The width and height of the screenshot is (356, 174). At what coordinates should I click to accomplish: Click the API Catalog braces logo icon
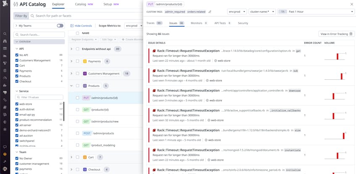[x=16, y=4]
